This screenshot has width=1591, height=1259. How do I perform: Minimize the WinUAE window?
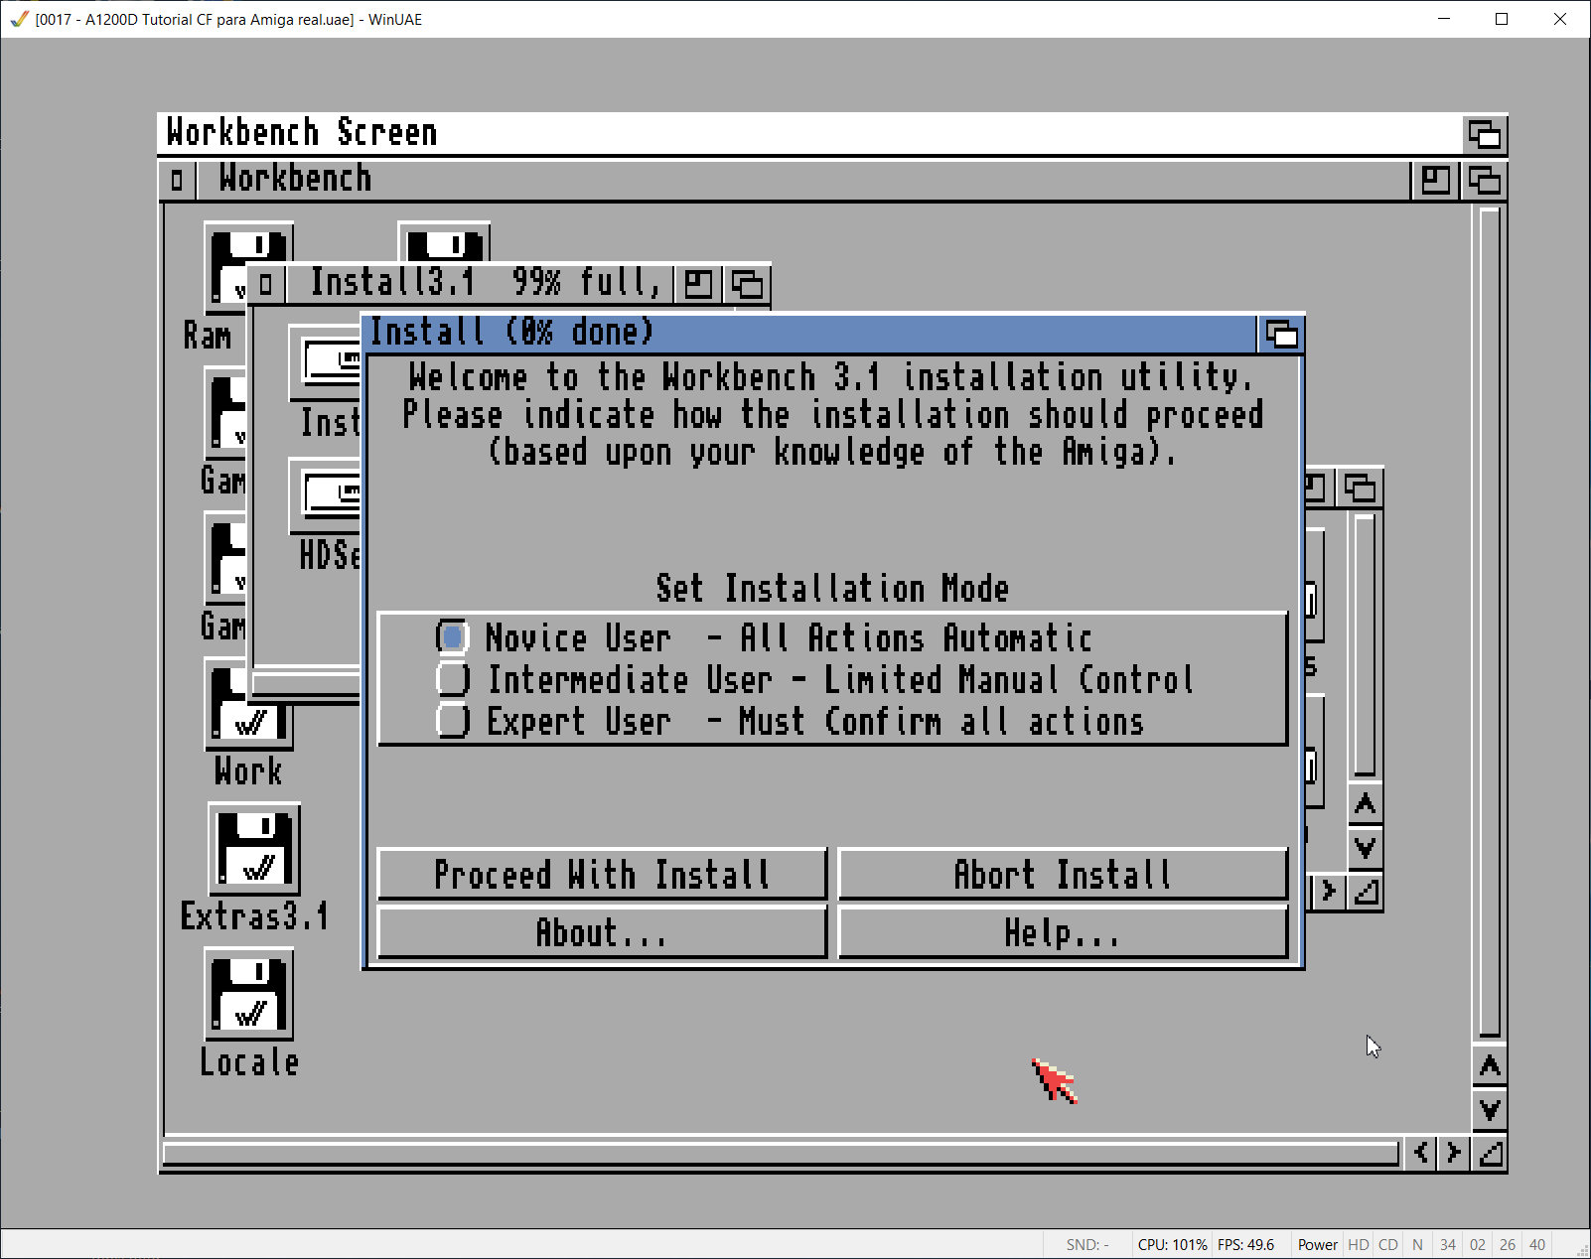pyautogui.click(x=1444, y=19)
